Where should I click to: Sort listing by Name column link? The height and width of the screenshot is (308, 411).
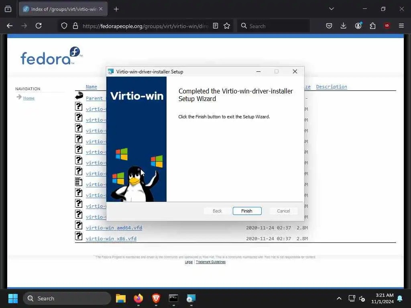[x=91, y=87]
